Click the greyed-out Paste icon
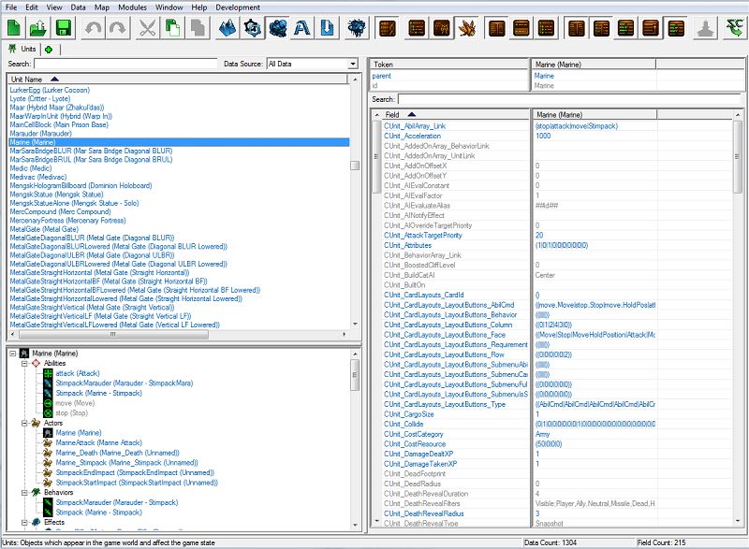The width and height of the screenshot is (749, 549). click(x=198, y=28)
